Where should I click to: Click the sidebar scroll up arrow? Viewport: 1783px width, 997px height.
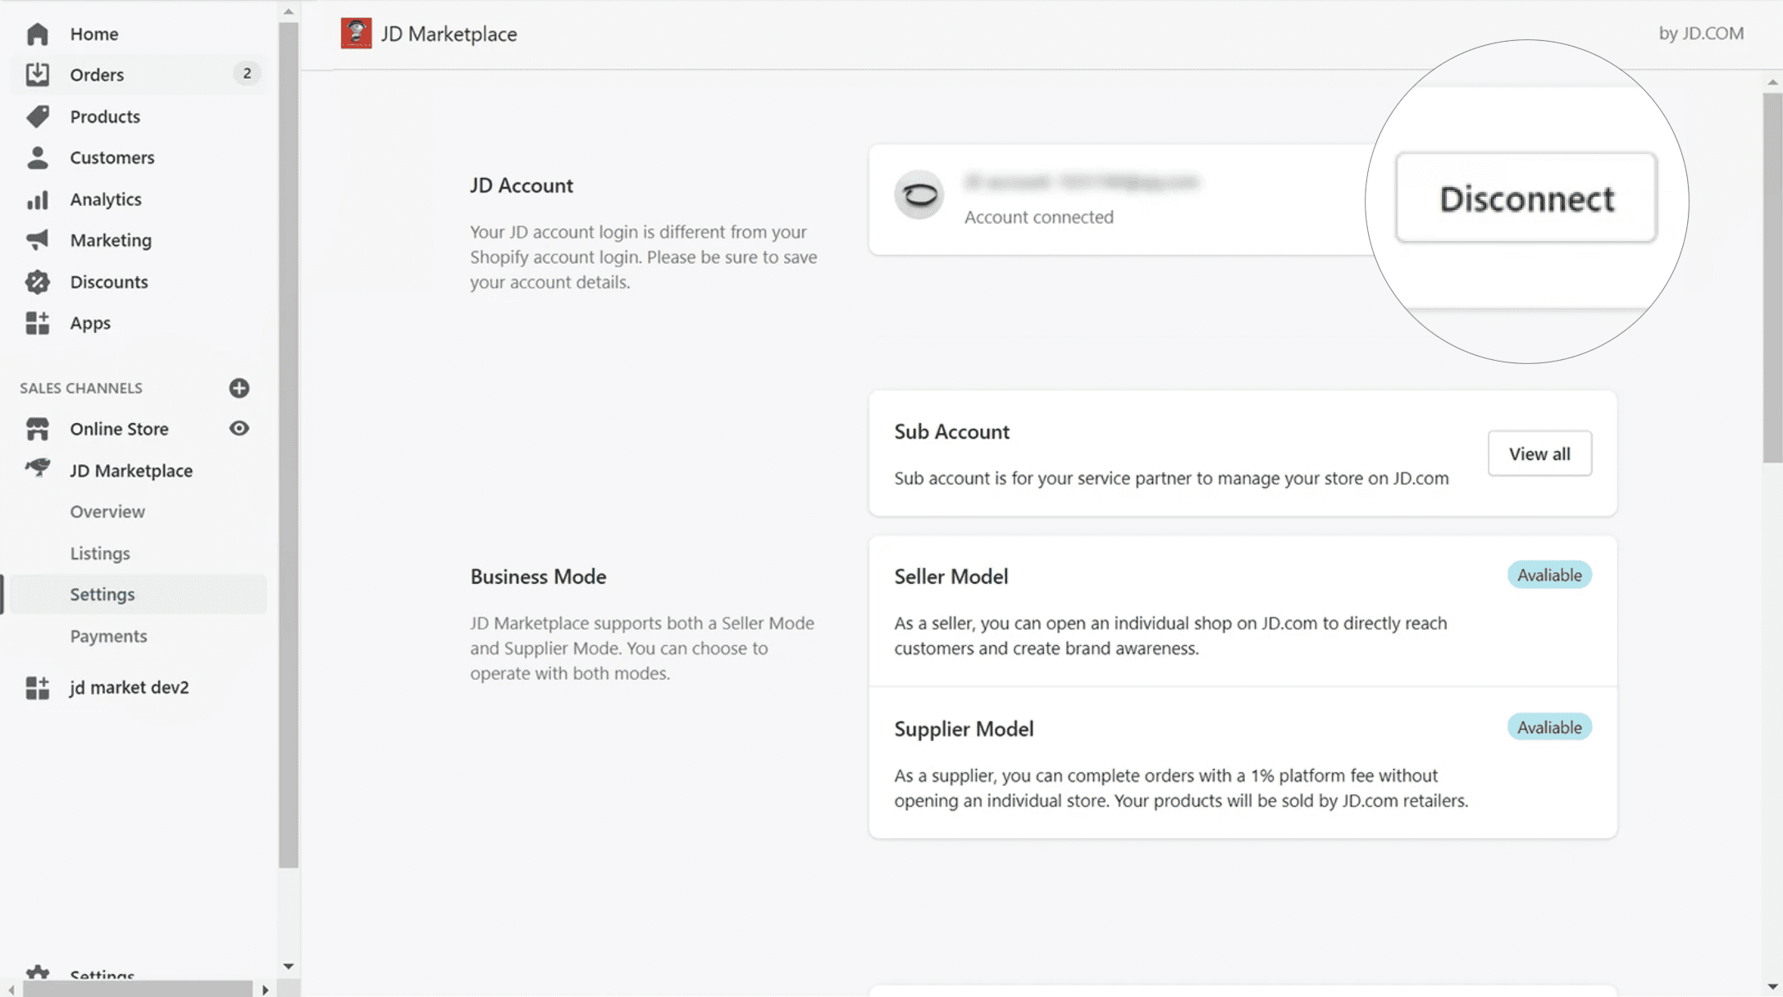288,11
